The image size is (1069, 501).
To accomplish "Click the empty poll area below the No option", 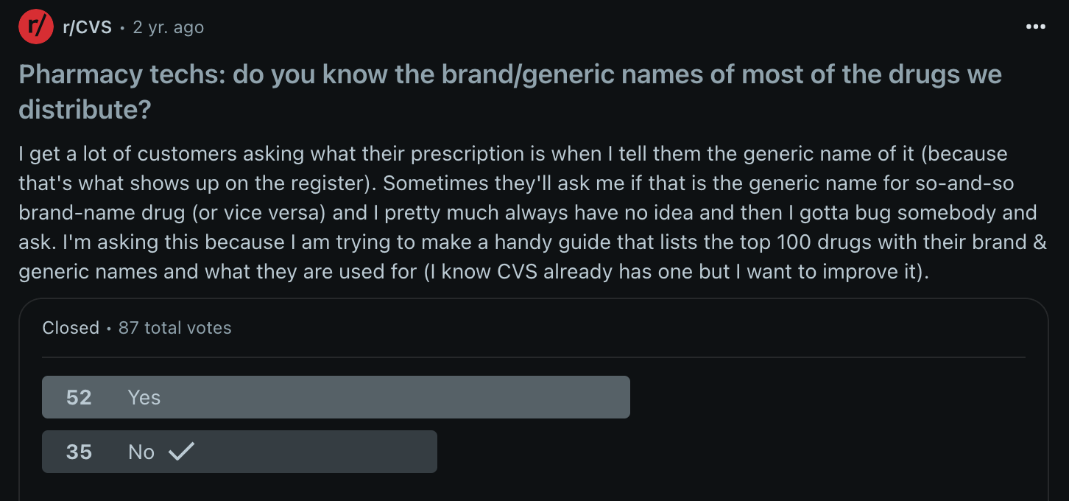I will pyautogui.click(x=533, y=486).
